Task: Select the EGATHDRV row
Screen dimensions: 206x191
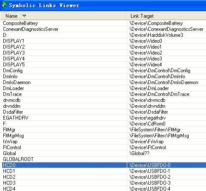Action: click(103, 118)
